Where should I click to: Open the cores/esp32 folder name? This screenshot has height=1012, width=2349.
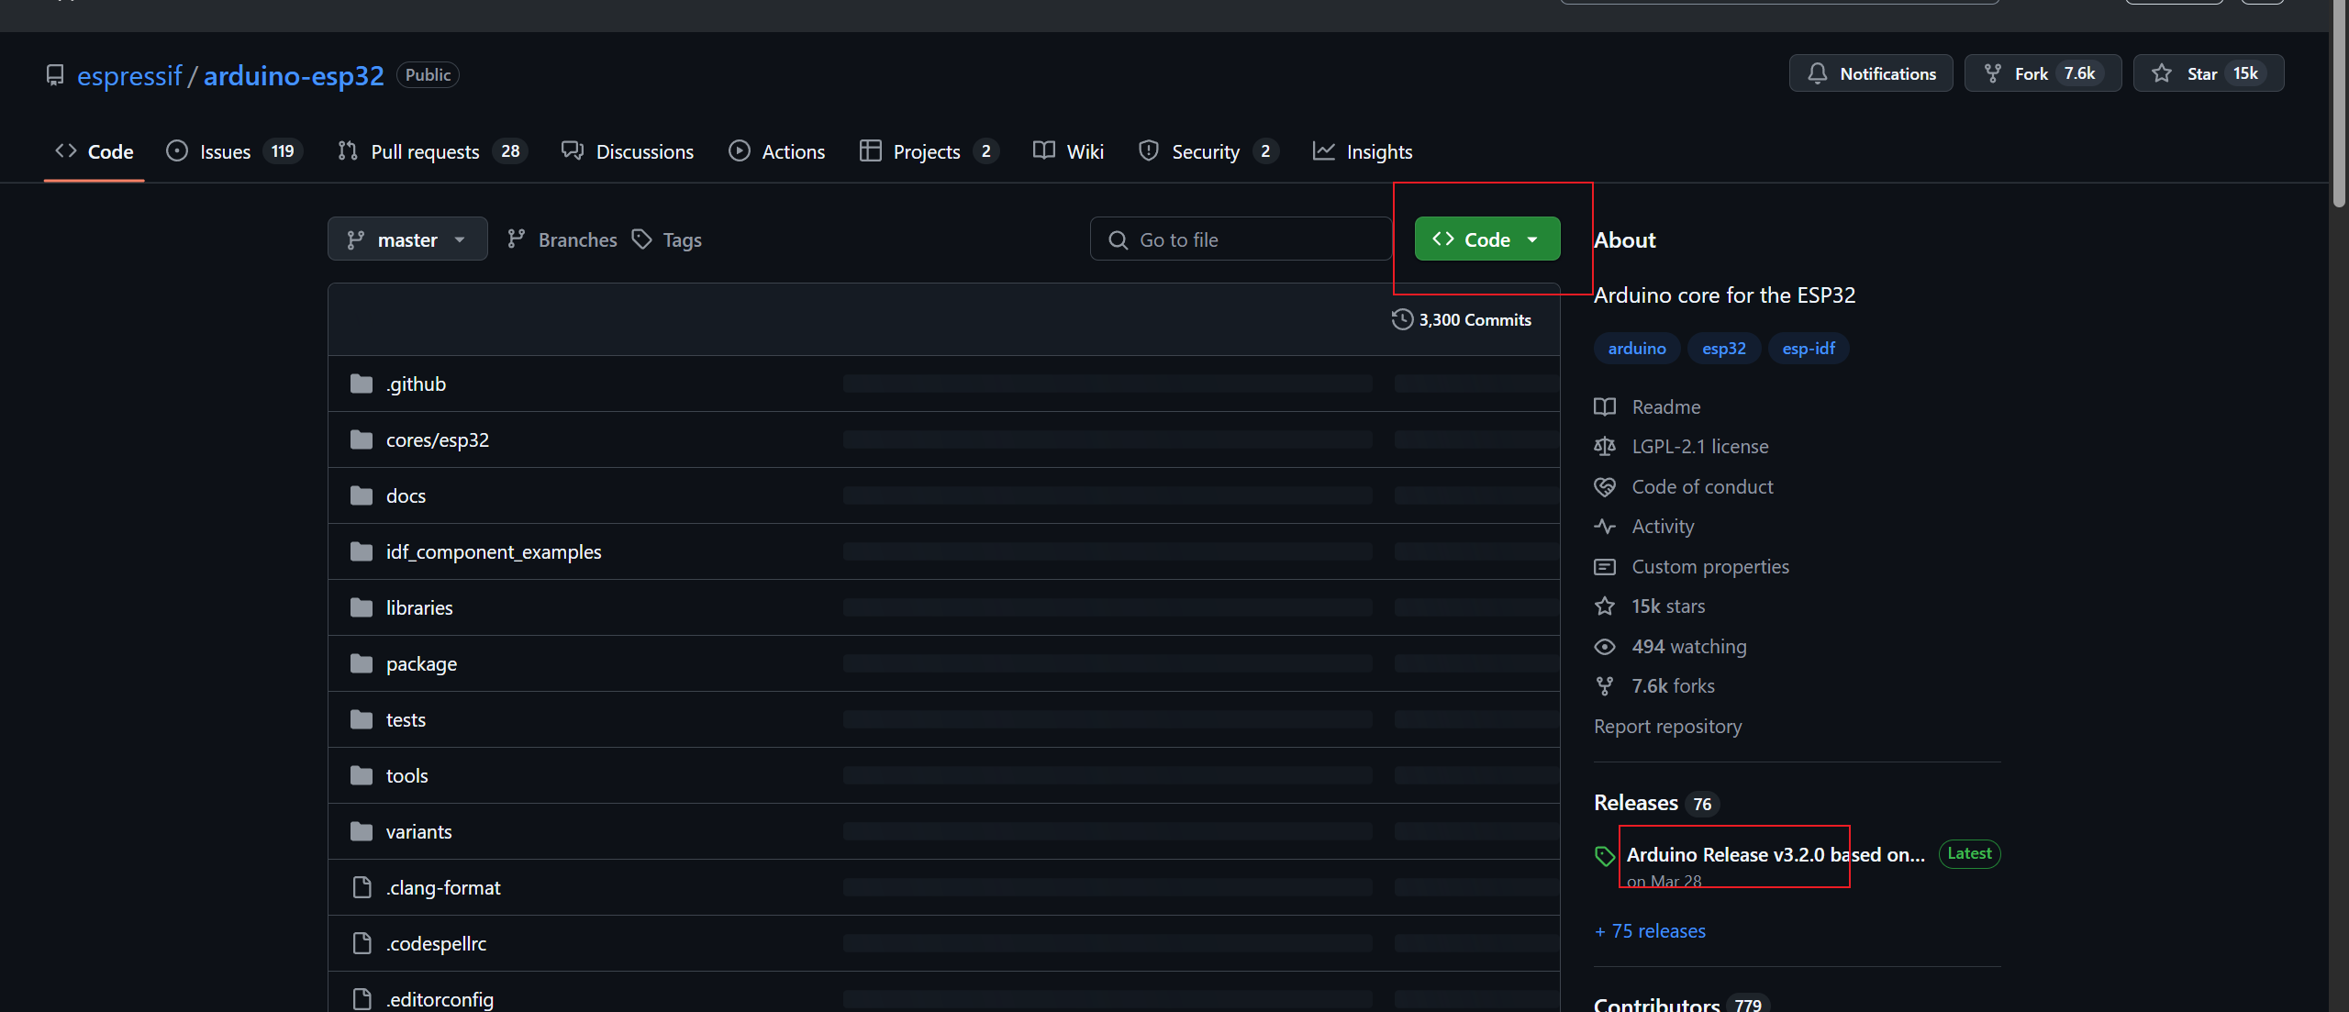438,439
